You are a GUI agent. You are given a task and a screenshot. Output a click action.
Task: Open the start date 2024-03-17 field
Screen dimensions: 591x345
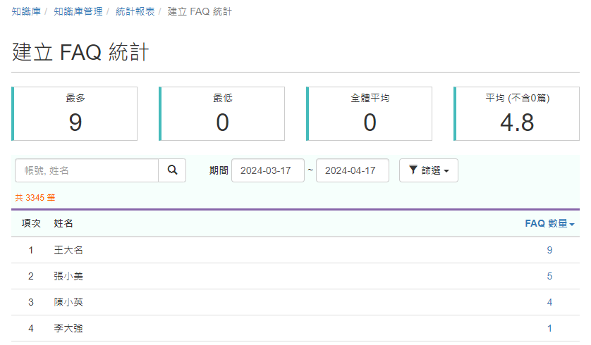point(267,170)
